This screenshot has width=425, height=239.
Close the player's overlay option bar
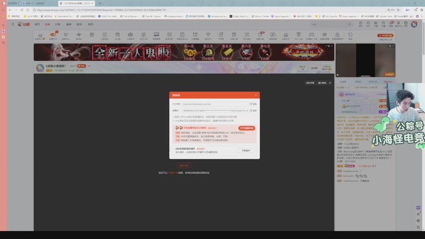point(330,83)
